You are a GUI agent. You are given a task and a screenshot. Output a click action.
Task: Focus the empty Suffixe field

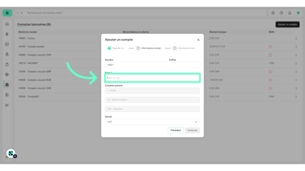coord(184,65)
